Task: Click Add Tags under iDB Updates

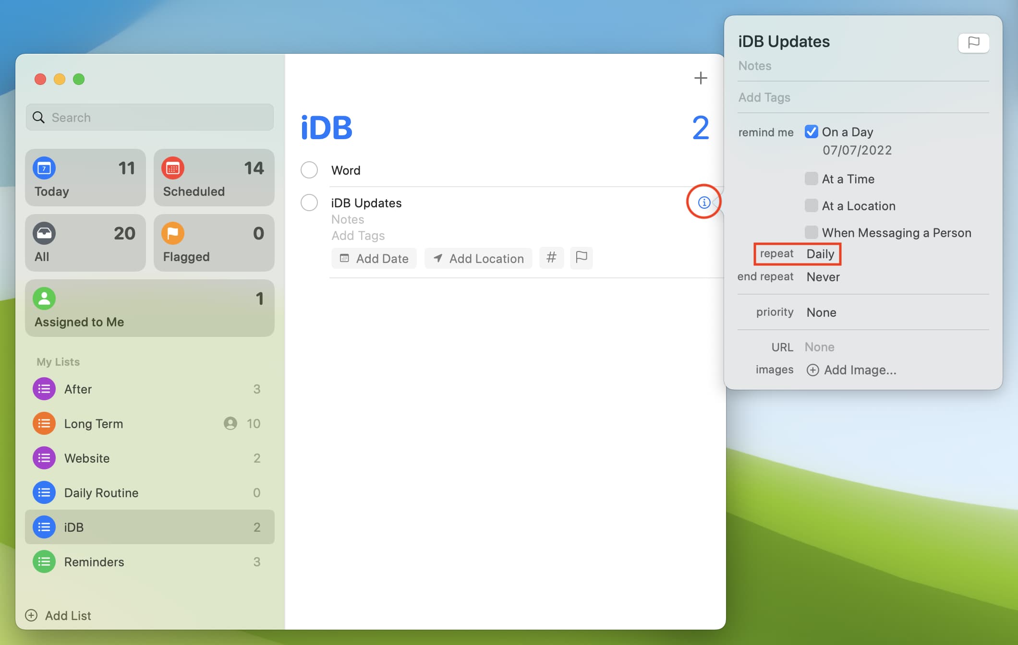Action: coord(358,236)
